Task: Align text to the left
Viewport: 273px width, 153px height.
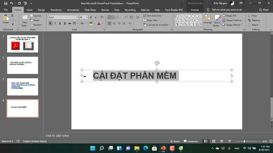Action: point(109,23)
